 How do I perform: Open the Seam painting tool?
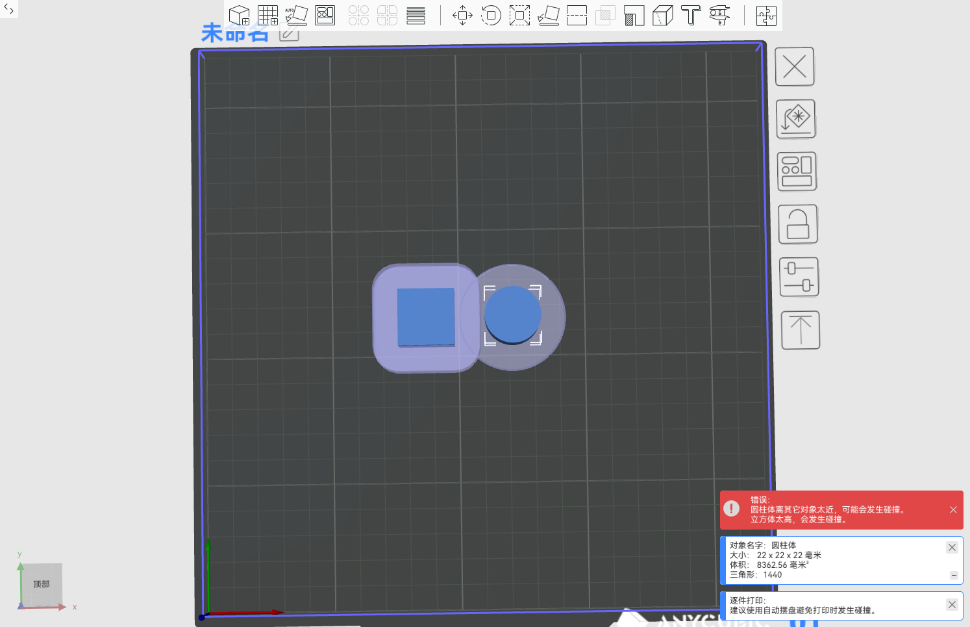[x=662, y=15]
